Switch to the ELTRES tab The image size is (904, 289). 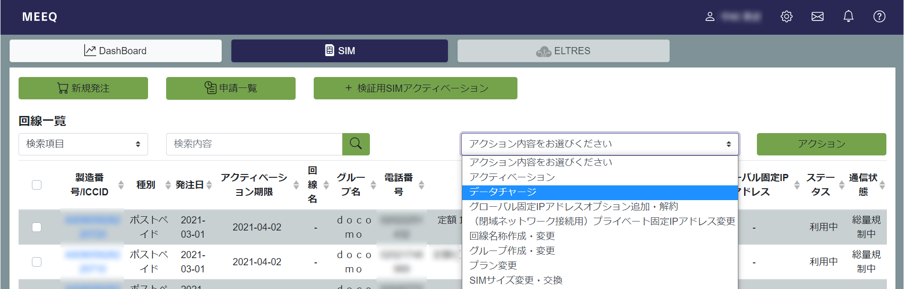tap(564, 51)
